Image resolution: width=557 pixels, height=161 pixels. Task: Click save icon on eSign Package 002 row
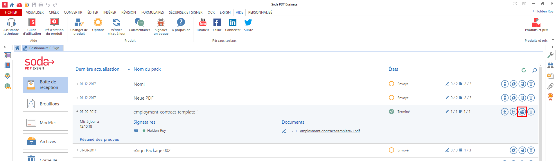522,150
